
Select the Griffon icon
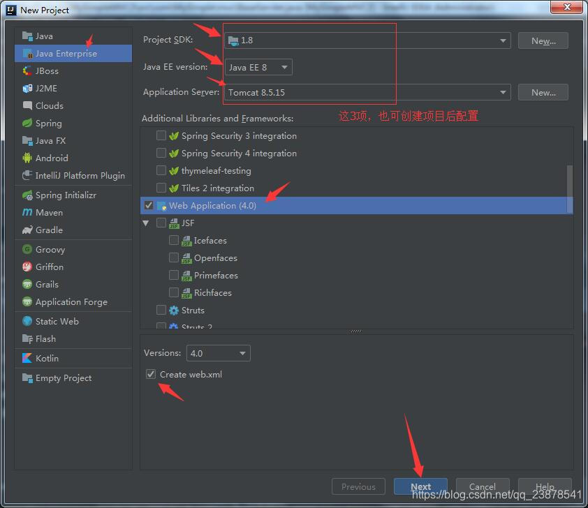pyautogui.click(x=27, y=267)
